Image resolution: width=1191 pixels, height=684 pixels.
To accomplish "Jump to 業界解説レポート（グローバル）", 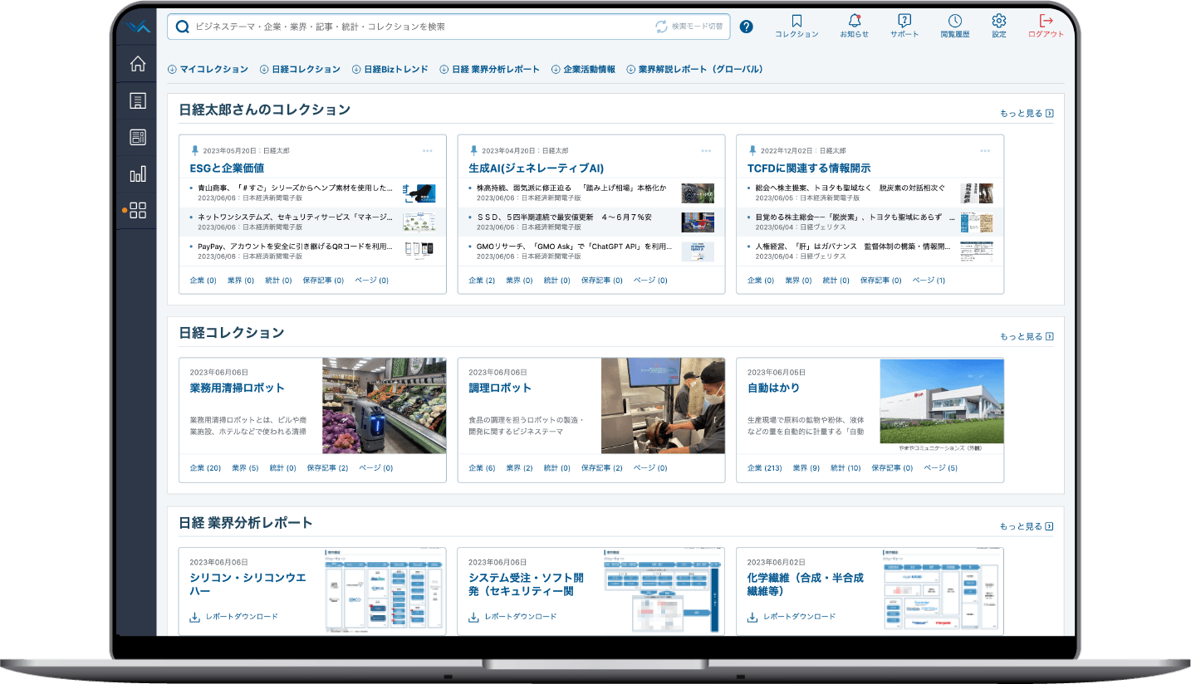I will 694,69.
